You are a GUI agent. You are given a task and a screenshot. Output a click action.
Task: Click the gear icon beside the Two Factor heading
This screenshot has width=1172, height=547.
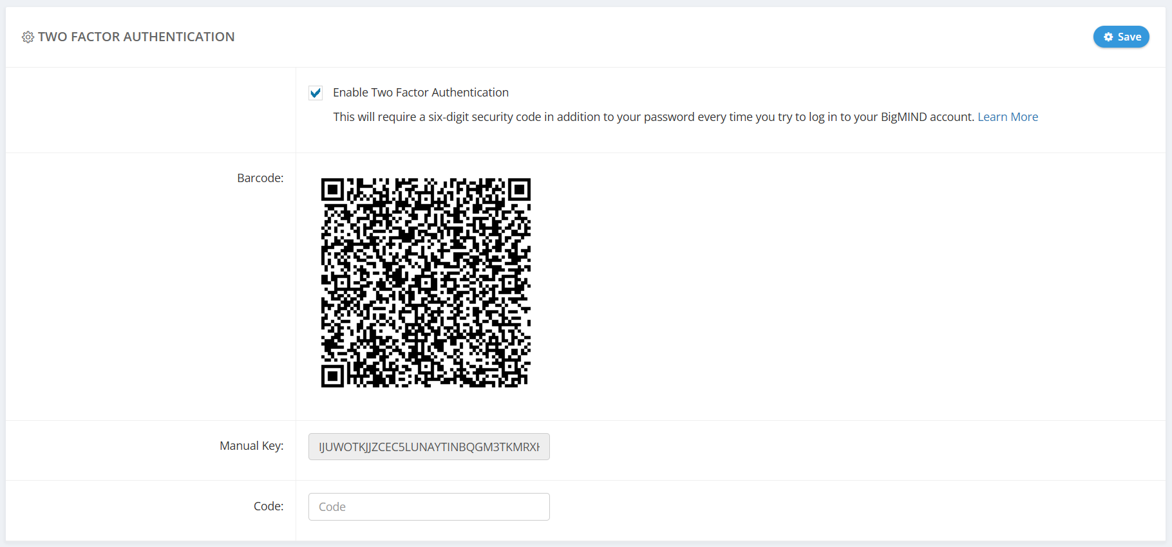[x=28, y=37]
